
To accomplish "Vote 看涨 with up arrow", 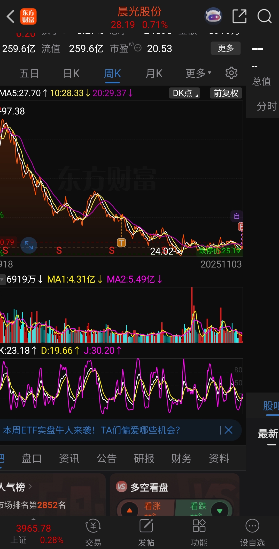I will click(130, 510).
